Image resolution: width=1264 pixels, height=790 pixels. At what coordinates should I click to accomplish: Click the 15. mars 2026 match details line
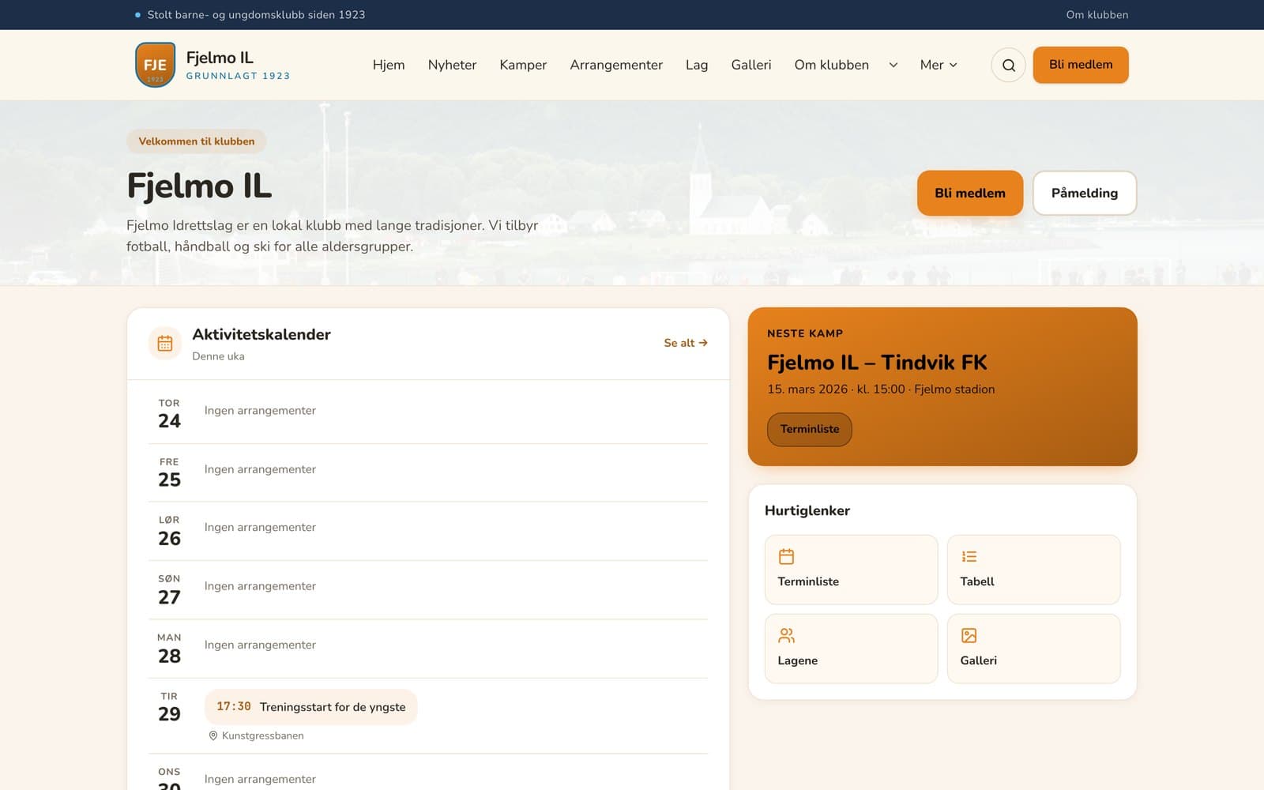click(x=881, y=389)
